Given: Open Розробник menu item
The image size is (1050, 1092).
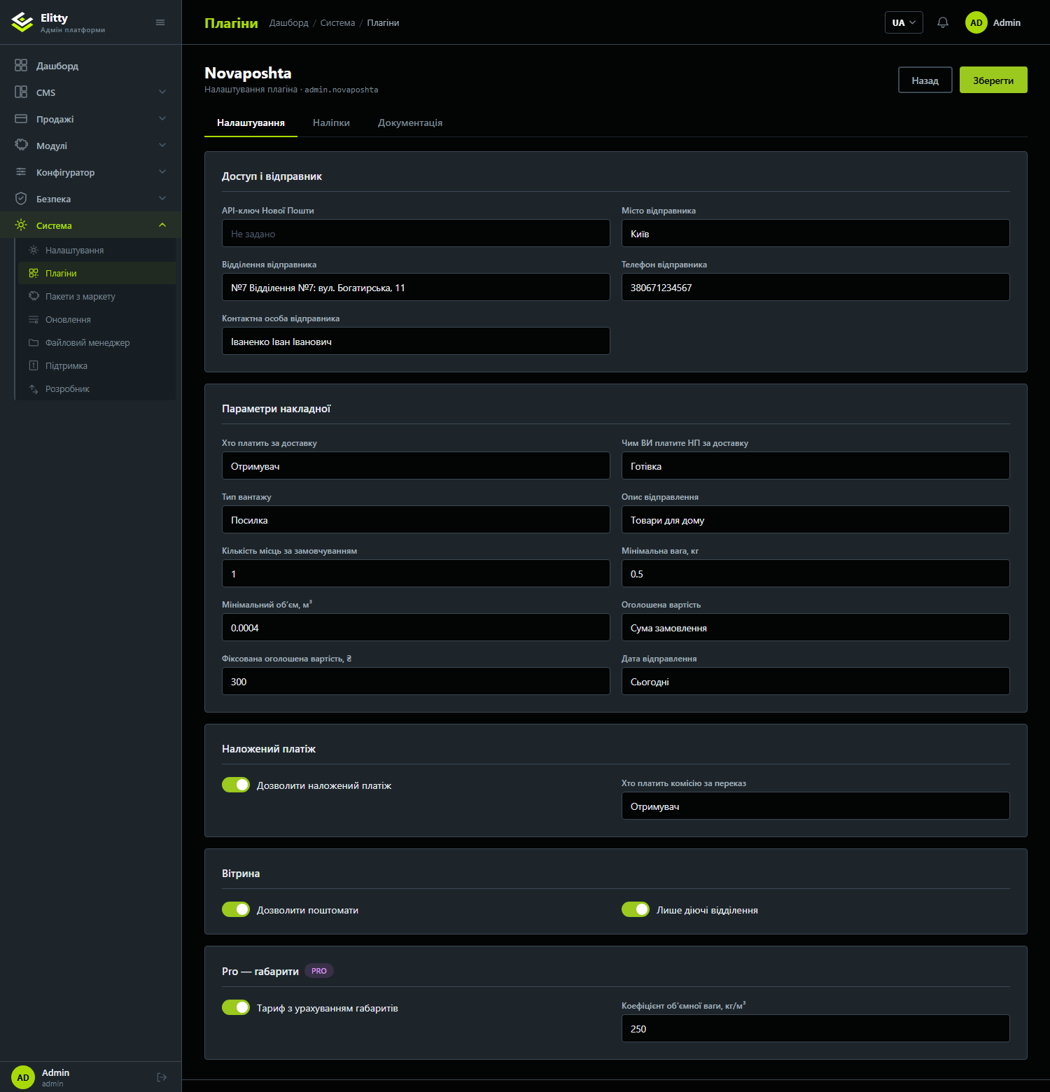Looking at the screenshot, I should pyautogui.click(x=97, y=388).
